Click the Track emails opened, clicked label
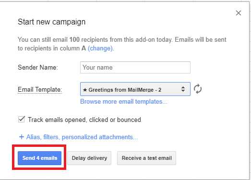Image resolution: width=251 pixels, height=180 pixels. 84,120
